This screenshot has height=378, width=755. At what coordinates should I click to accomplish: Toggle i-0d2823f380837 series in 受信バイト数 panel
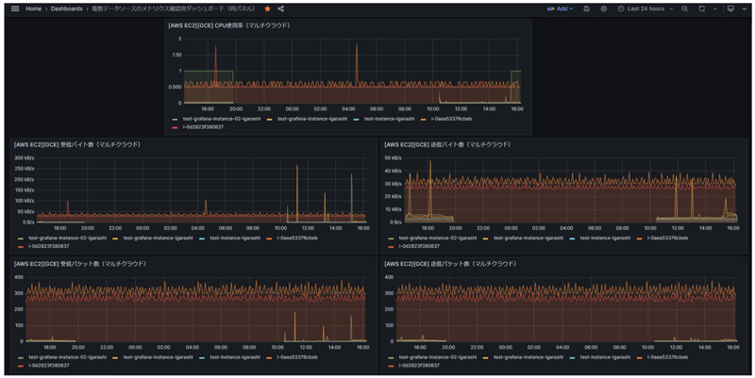(49, 246)
